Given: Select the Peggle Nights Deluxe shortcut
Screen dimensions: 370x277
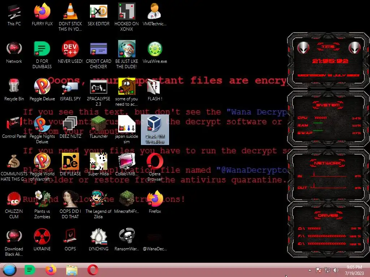Looking at the screenshot, I should pos(42,129).
